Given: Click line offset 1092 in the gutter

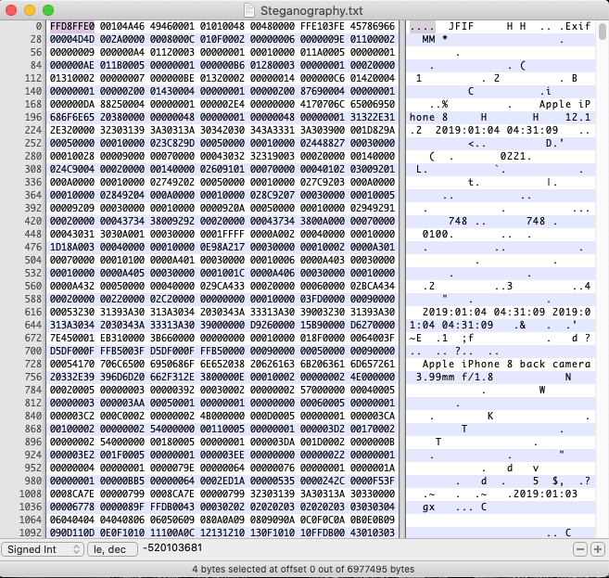Looking at the screenshot, I should 31,533.
